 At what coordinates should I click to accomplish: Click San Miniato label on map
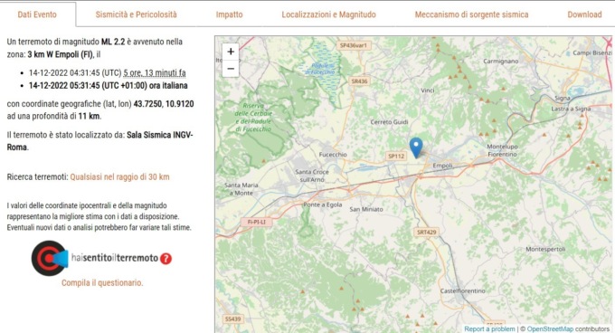[366, 209]
